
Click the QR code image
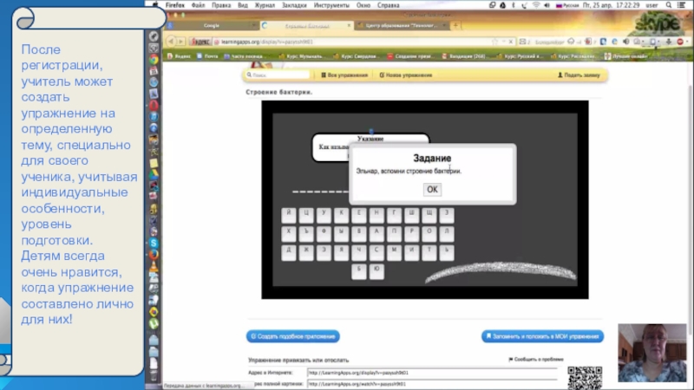(x=585, y=377)
